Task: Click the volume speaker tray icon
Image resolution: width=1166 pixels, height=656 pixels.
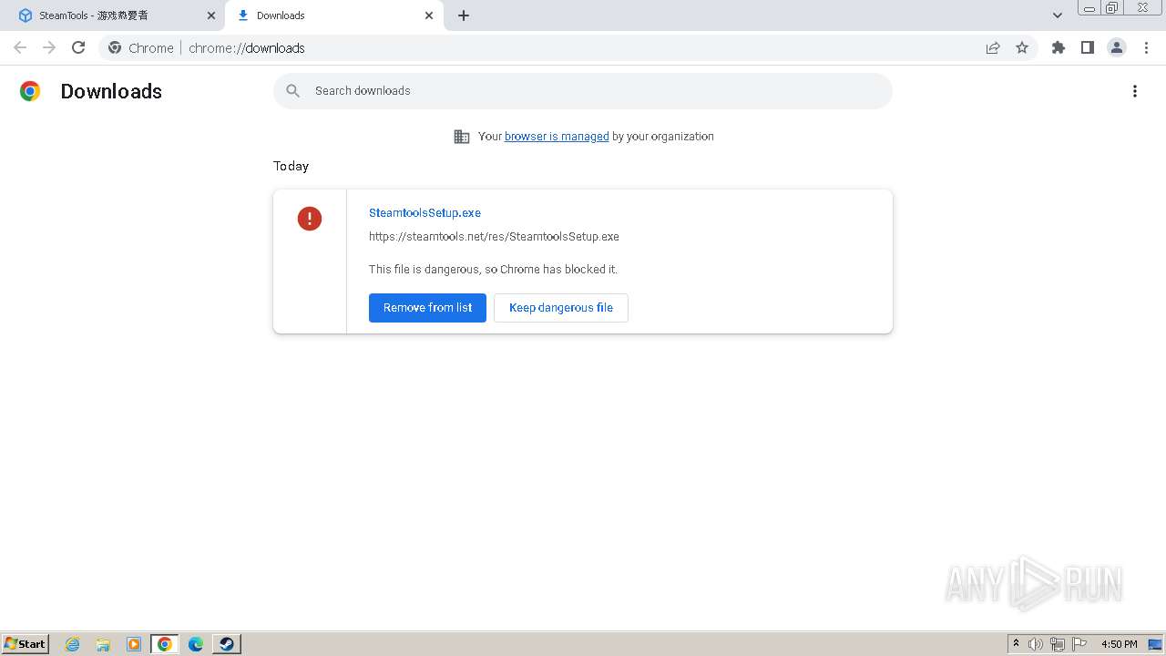Action: (x=1036, y=644)
